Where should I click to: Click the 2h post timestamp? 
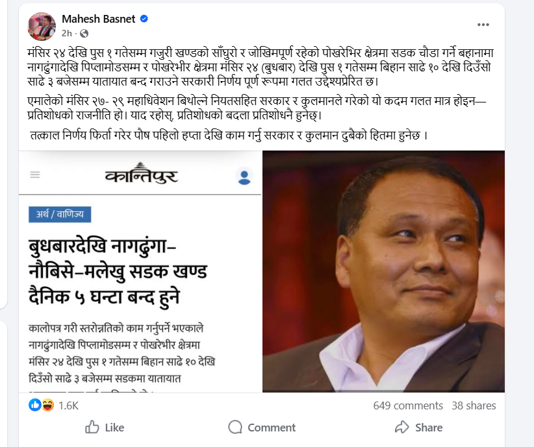(66, 33)
